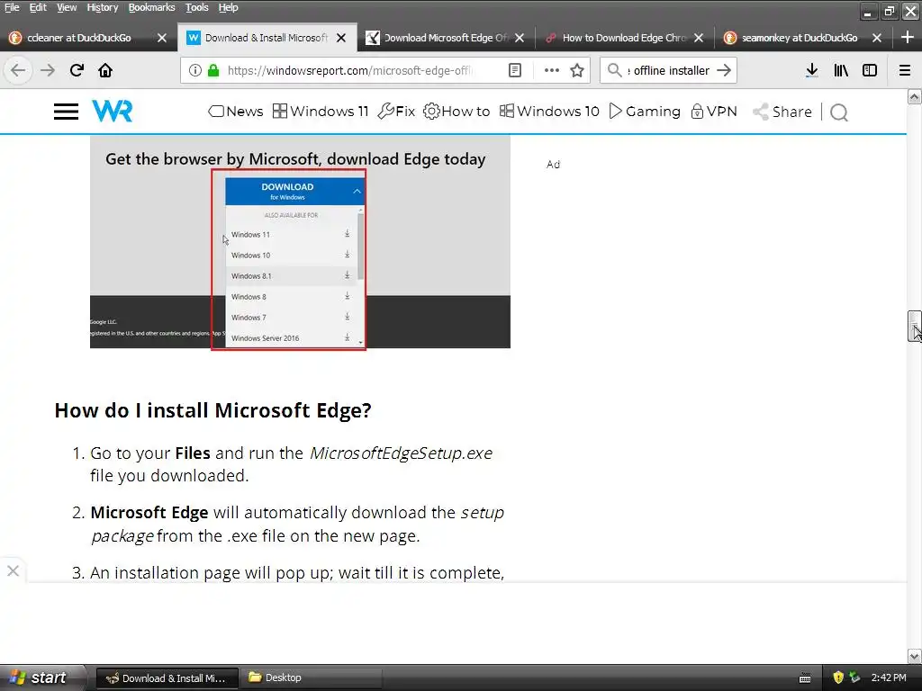The image size is (922, 691).
Task: Click the on-screen keyboard tray icon
Action: [x=805, y=678]
